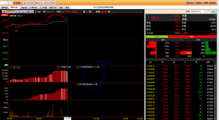Click the 108.5 top price label
Image resolution: width=219 pixels, height=120 pixels.
coord(4,15)
